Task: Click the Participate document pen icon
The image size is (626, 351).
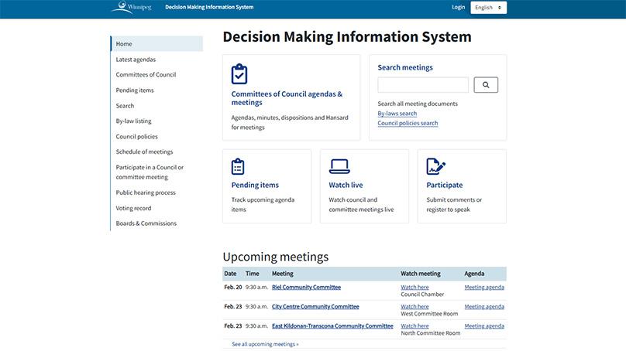Action: pyautogui.click(x=435, y=166)
